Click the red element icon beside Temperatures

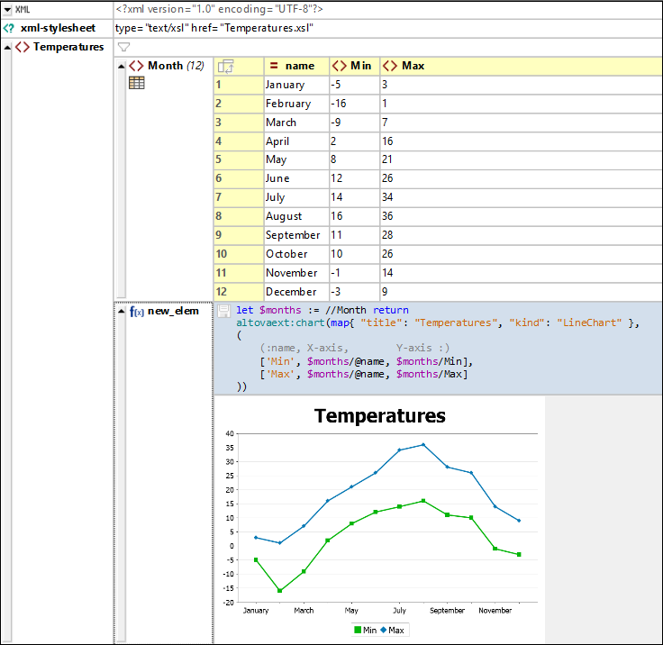coord(23,47)
